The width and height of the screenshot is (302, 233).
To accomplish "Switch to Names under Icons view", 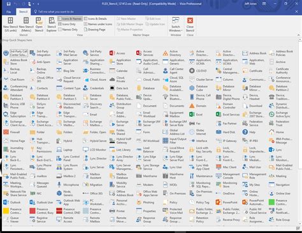I will pyautogui.click(x=98, y=24).
